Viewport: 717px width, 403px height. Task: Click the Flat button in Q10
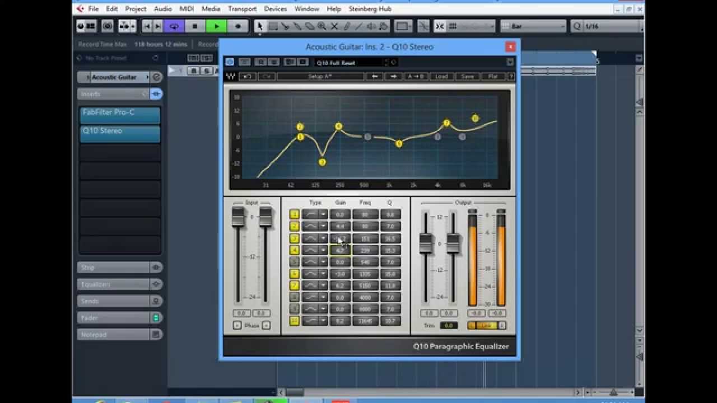click(493, 76)
